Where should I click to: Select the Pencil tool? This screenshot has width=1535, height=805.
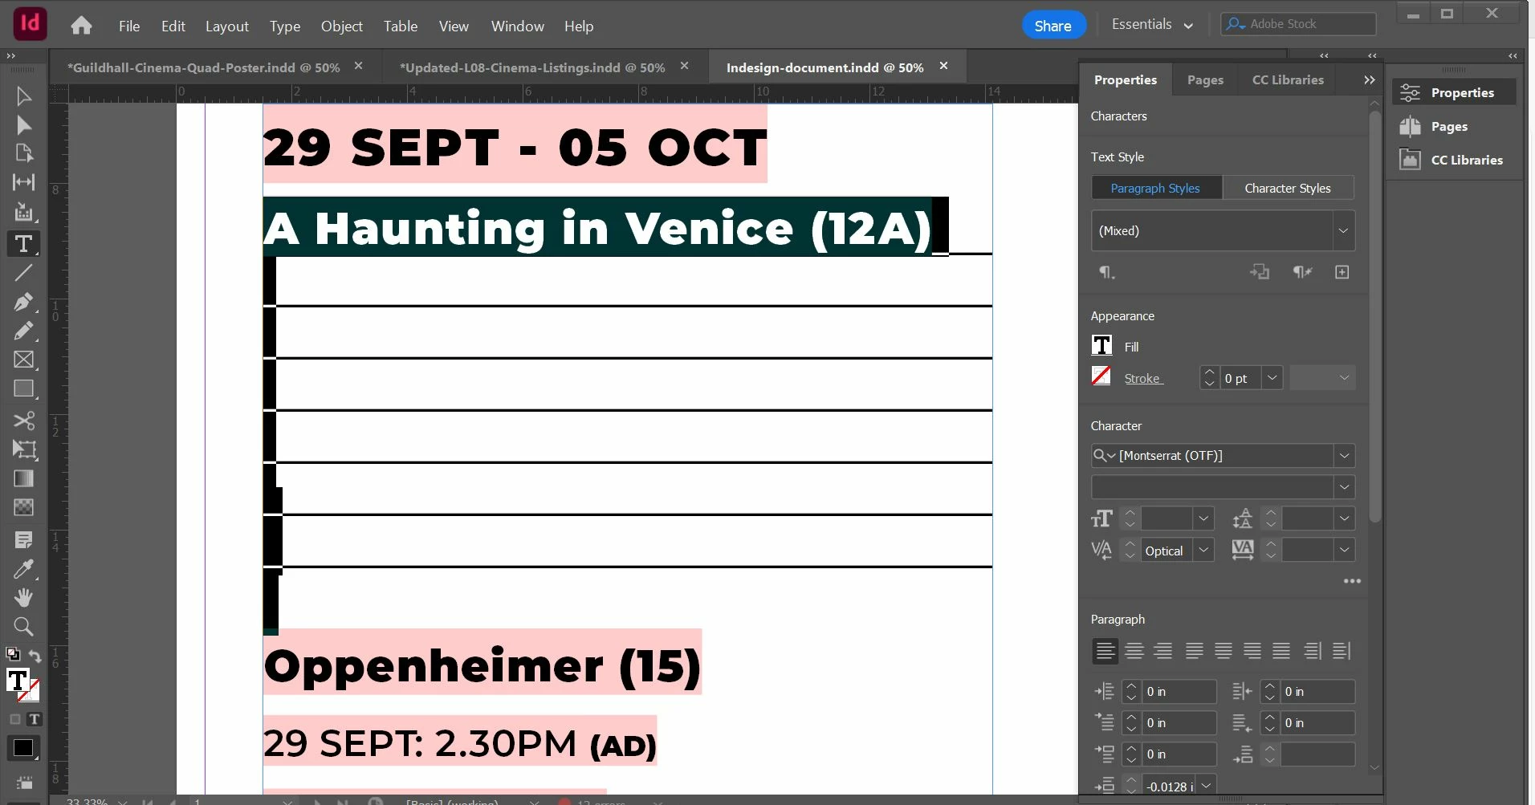pos(23,331)
